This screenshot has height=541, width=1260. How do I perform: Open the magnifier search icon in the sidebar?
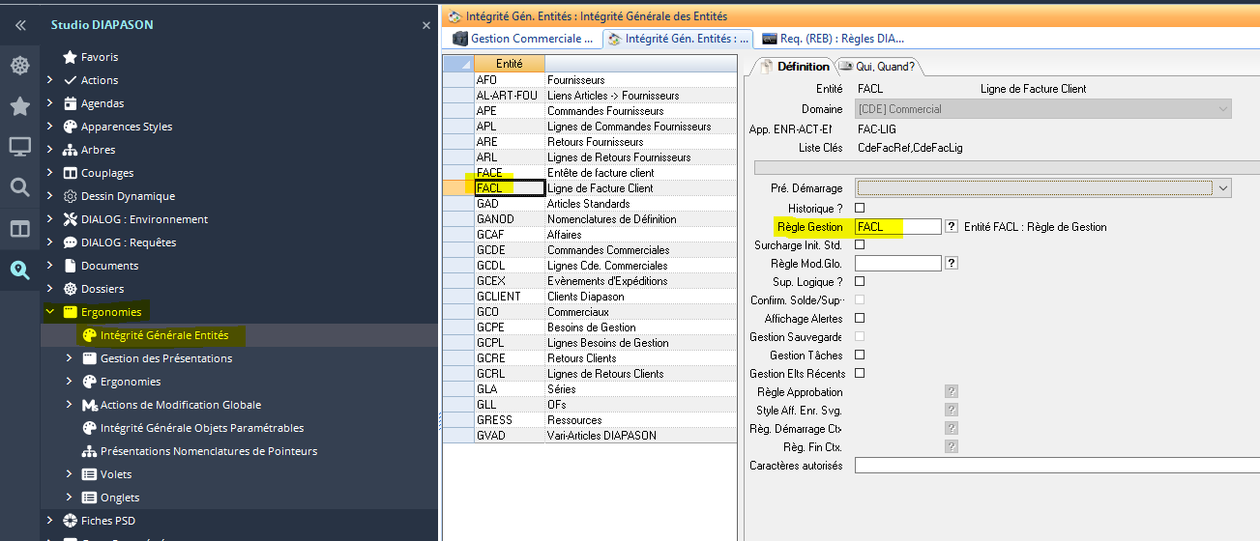click(x=19, y=187)
